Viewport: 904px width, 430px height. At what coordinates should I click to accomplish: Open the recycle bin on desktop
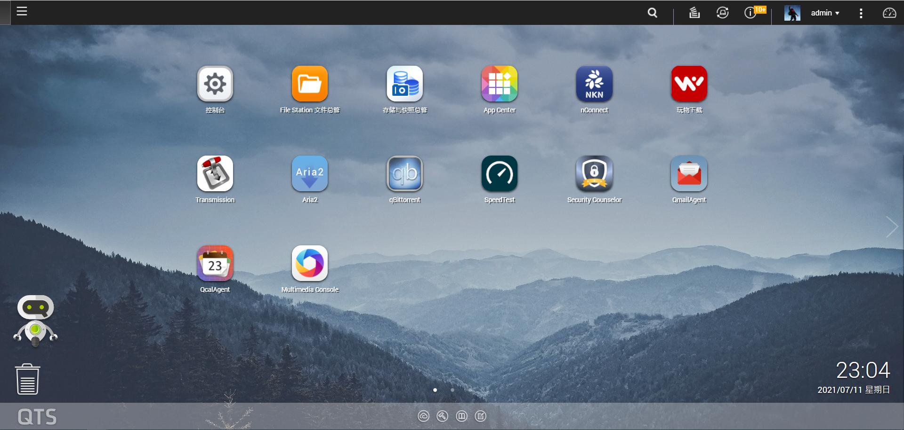coord(28,379)
